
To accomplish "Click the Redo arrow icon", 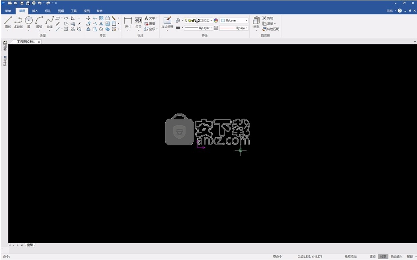I will pos(48,3).
